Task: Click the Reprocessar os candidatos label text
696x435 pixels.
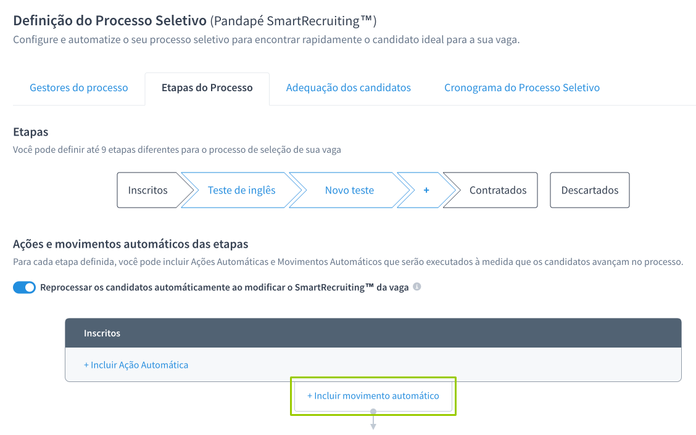Action: pos(224,287)
